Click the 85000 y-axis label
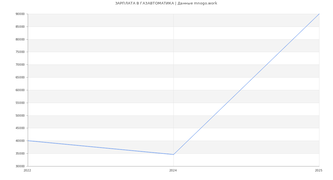 point(20,27)
